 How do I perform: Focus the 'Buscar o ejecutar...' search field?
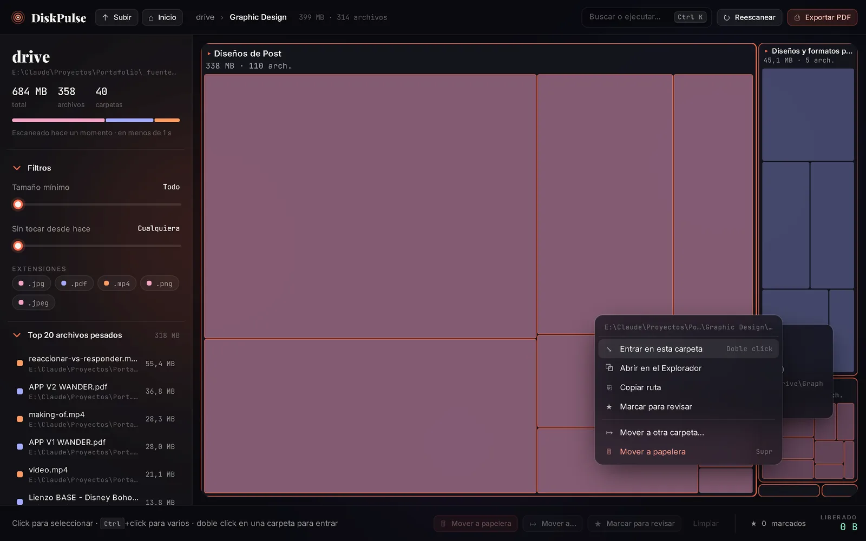coord(646,17)
